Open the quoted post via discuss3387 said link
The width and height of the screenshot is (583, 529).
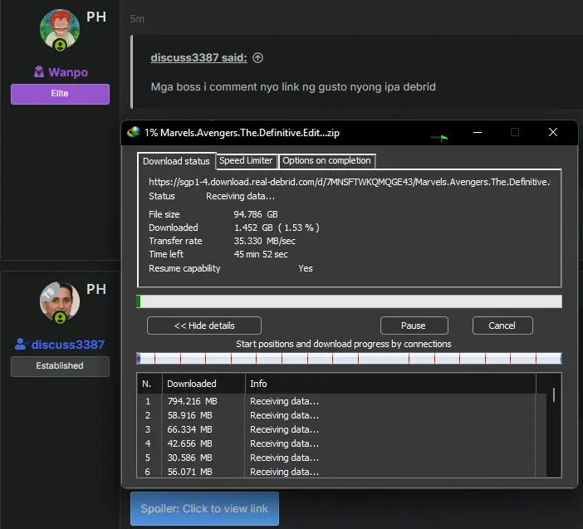[198, 57]
